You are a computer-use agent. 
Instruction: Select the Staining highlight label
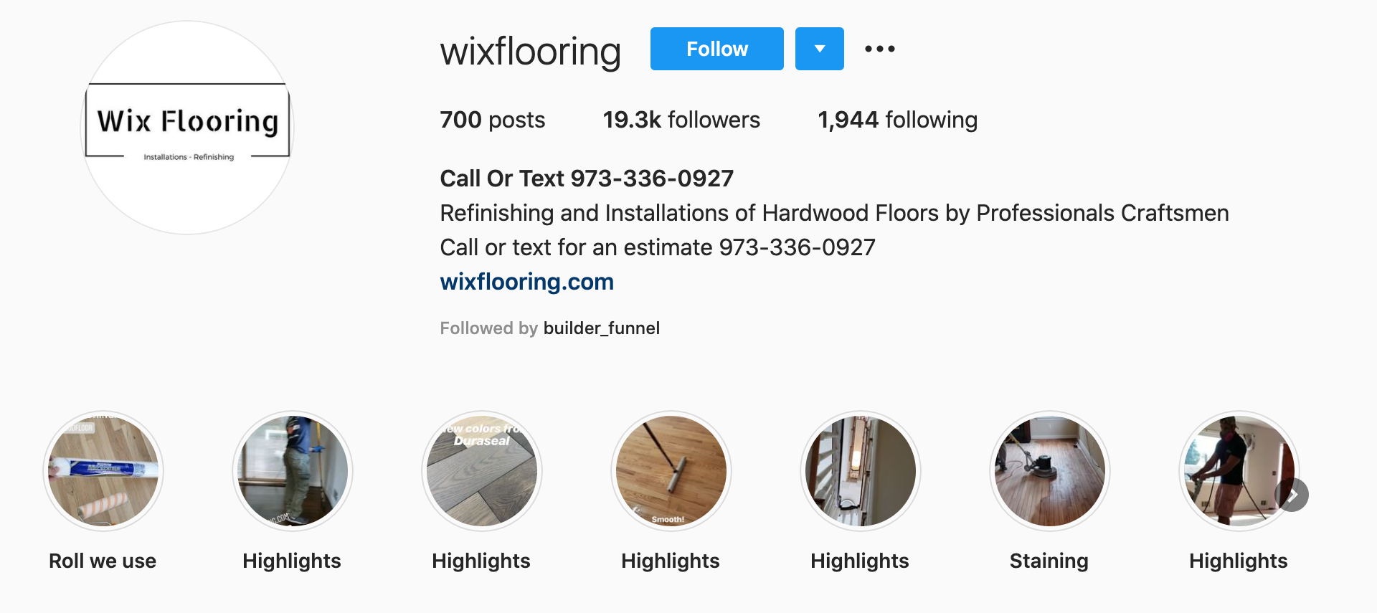click(x=1049, y=561)
